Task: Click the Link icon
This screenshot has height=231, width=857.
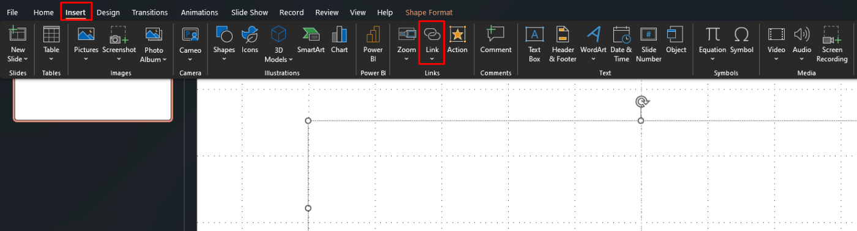Action: [432, 34]
